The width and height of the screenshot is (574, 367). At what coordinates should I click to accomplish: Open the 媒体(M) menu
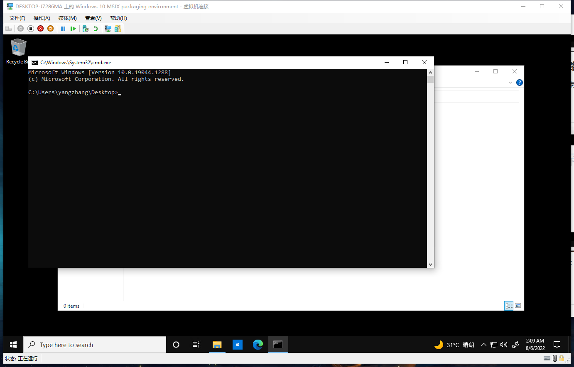[67, 18]
